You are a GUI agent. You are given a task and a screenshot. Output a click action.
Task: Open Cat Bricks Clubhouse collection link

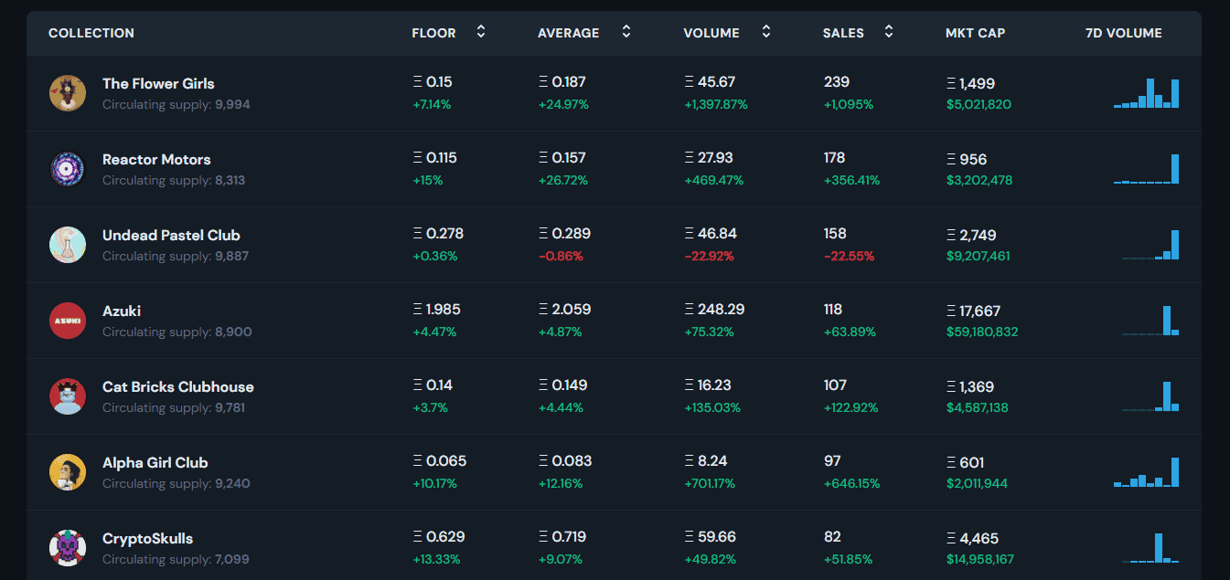178,386
